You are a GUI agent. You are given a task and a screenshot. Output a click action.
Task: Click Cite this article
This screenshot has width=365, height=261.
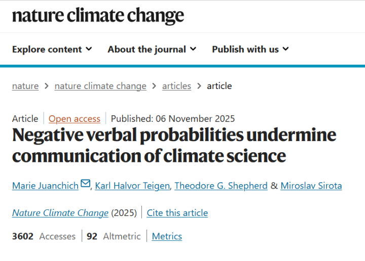click(177, 213)
